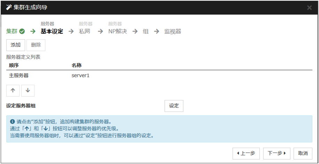The width and height of the screenshot is (319, 164).
Task: Click the blue info icon in hint box
Action: (12, 122)
